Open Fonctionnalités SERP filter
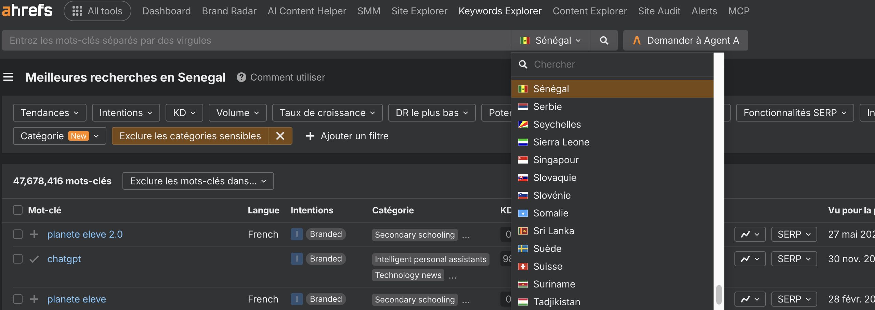 pos(795,113)
